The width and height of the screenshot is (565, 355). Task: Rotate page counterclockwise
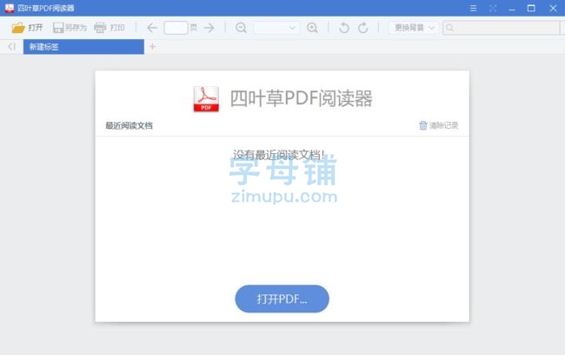pos(344,28)
